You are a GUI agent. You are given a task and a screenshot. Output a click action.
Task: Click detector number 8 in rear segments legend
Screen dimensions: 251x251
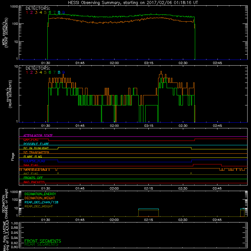pyautogui.click(x=59, y=72)
